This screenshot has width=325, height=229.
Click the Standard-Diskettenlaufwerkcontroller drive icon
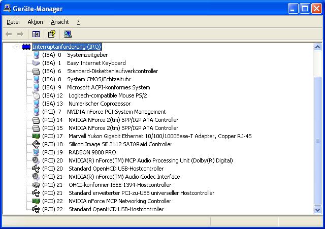point(36,72)
